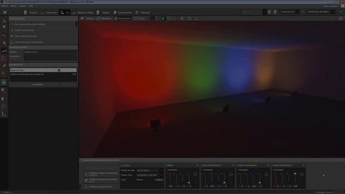Image resolution: width=345 pixels, height=194 pixels.
Task: Switch to the Local 1 view tab
Action: tap(140, 19)
